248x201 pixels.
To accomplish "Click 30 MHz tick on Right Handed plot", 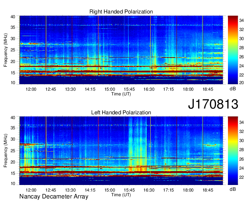I will (x=13, y=39).
